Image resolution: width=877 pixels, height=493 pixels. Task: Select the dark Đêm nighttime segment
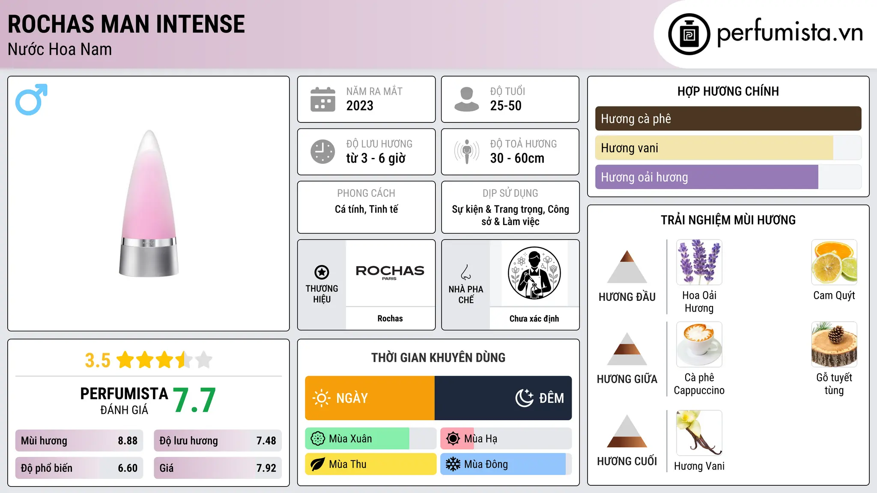503,398
